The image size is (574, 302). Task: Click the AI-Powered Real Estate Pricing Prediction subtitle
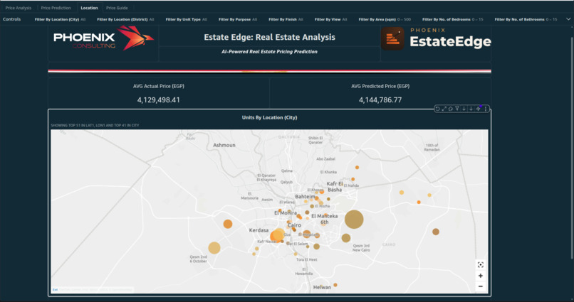click(x=269, y=52)
